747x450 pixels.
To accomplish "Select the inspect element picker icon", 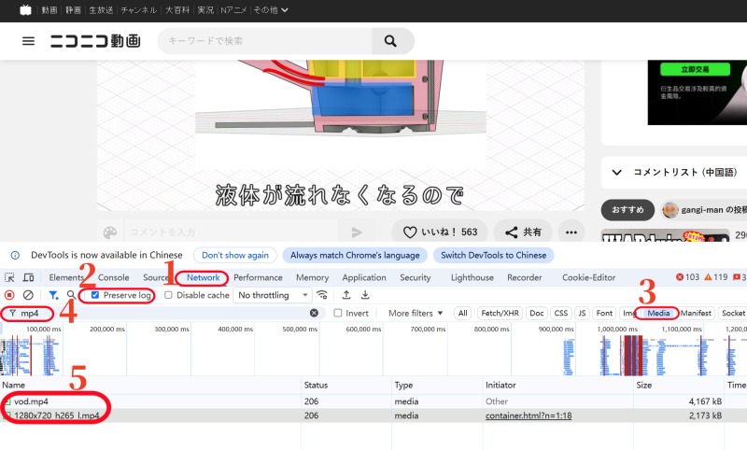I will 9,277.
